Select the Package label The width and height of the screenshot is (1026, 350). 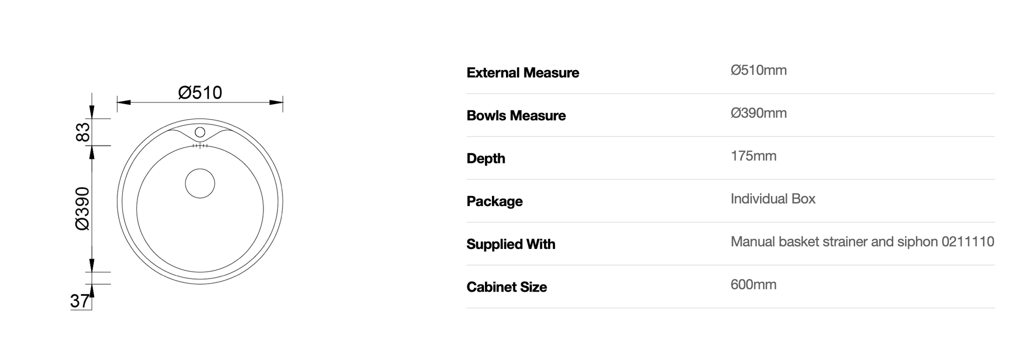(x=494, y=201)
